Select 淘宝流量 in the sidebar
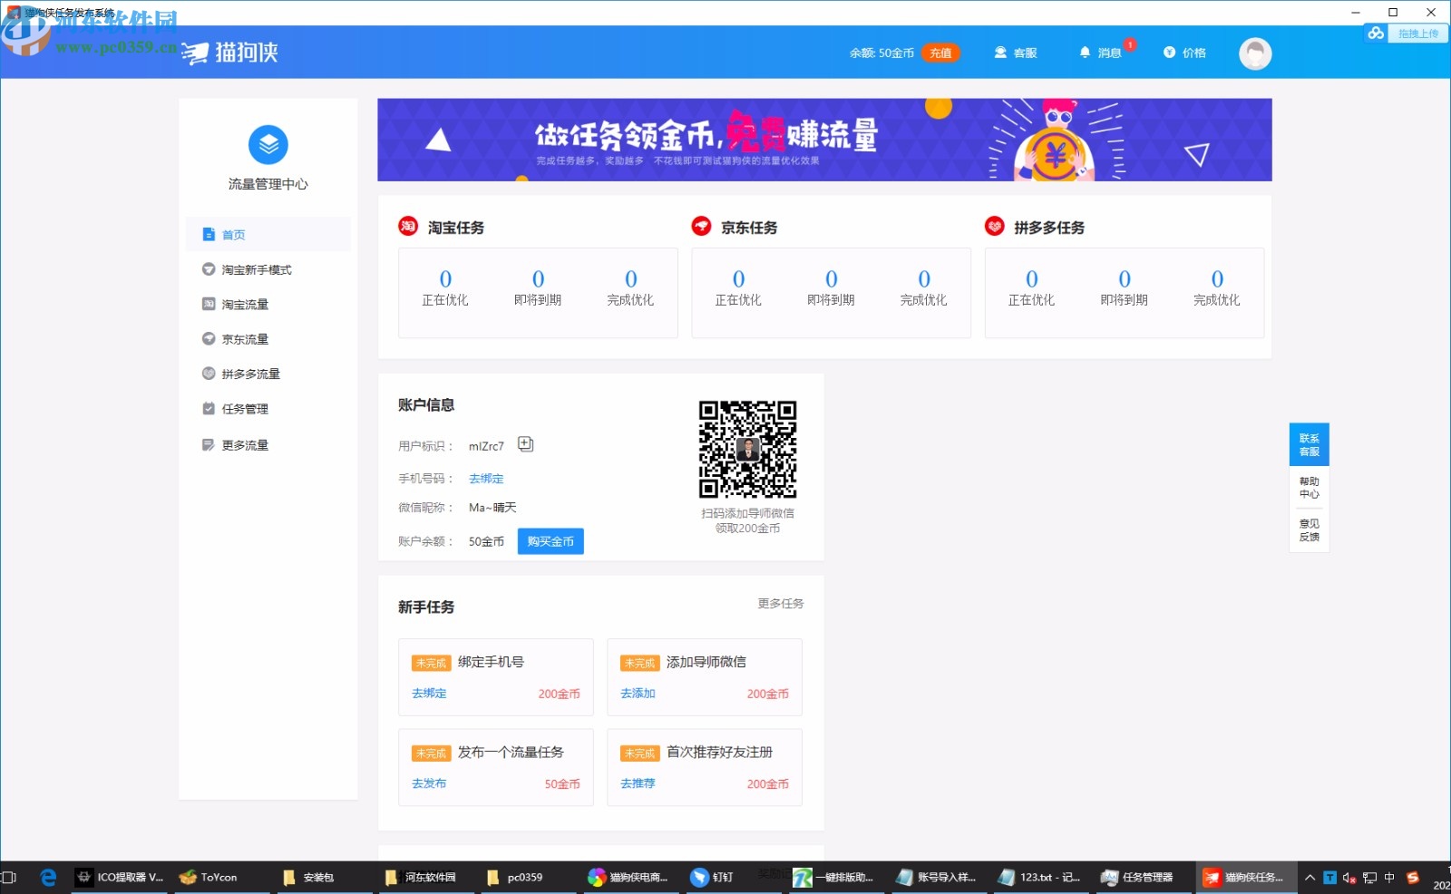Image resolution: width=1451 pixels, height=894 pixels. pyautogui.click(x=245, y=304)
